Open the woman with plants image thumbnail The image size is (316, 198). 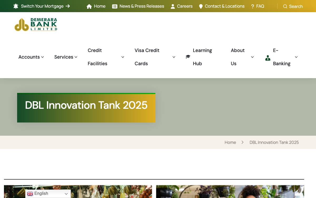[230, 192]
